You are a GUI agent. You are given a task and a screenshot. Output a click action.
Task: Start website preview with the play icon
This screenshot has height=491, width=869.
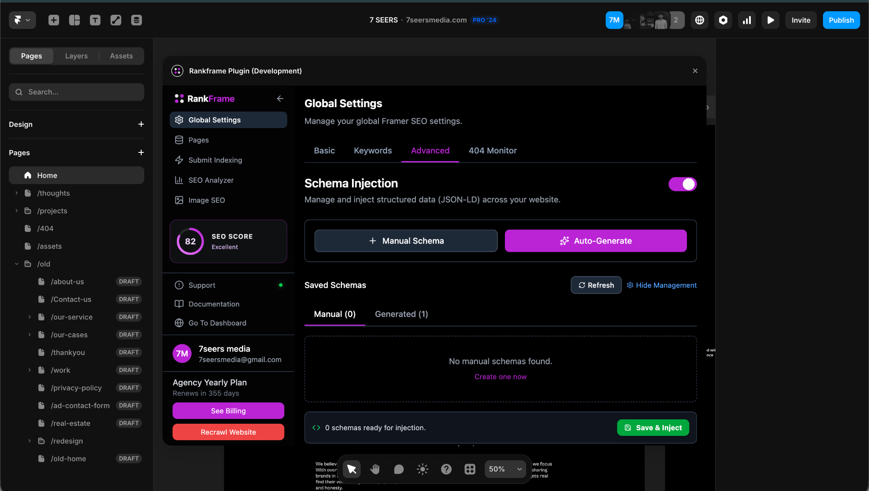pyautogui.click(x=770, y=20)
